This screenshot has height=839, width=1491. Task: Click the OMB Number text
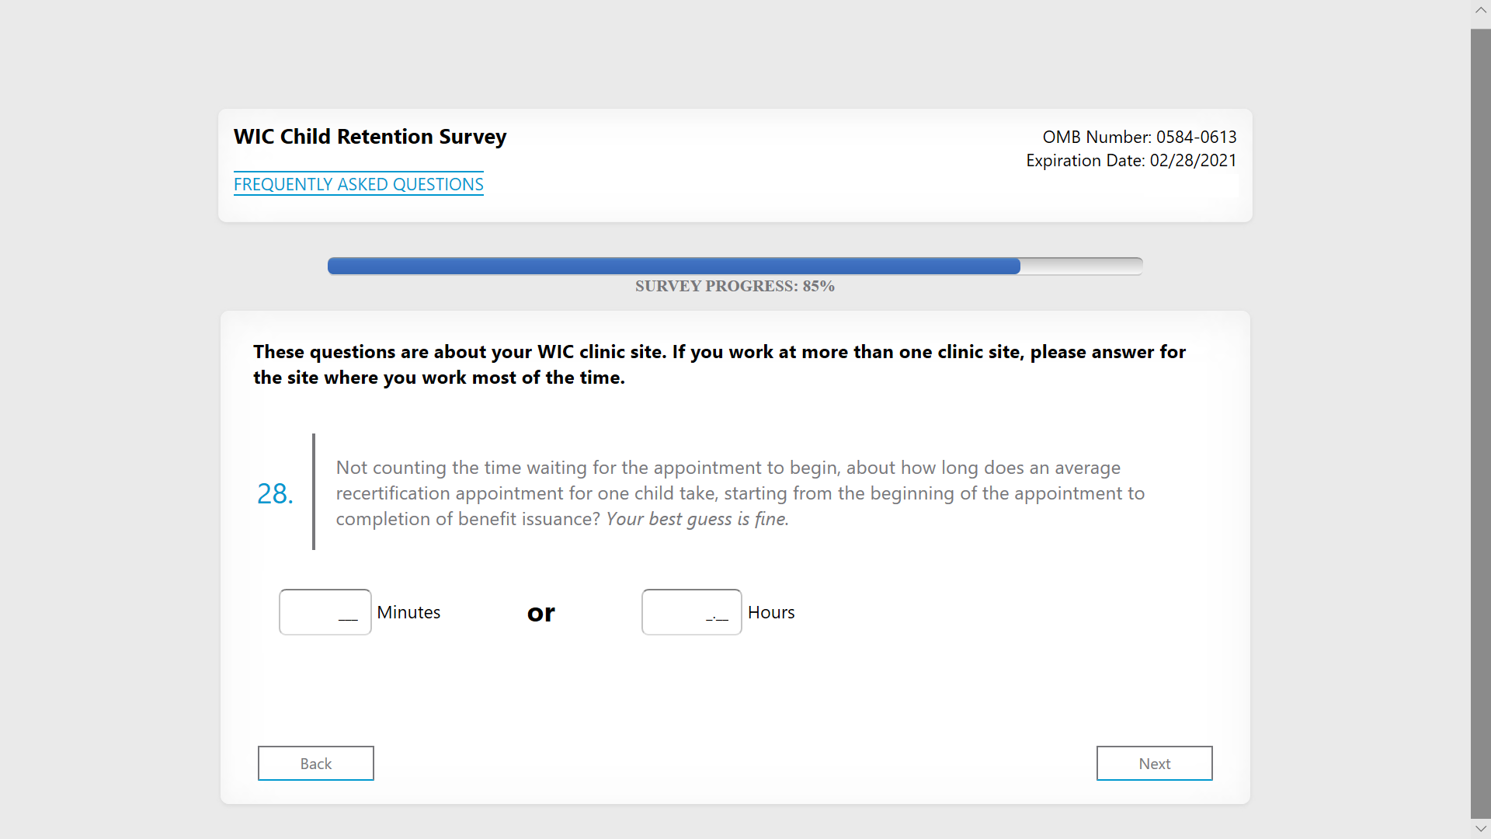pyautogui.click(x=1138, y=137)
